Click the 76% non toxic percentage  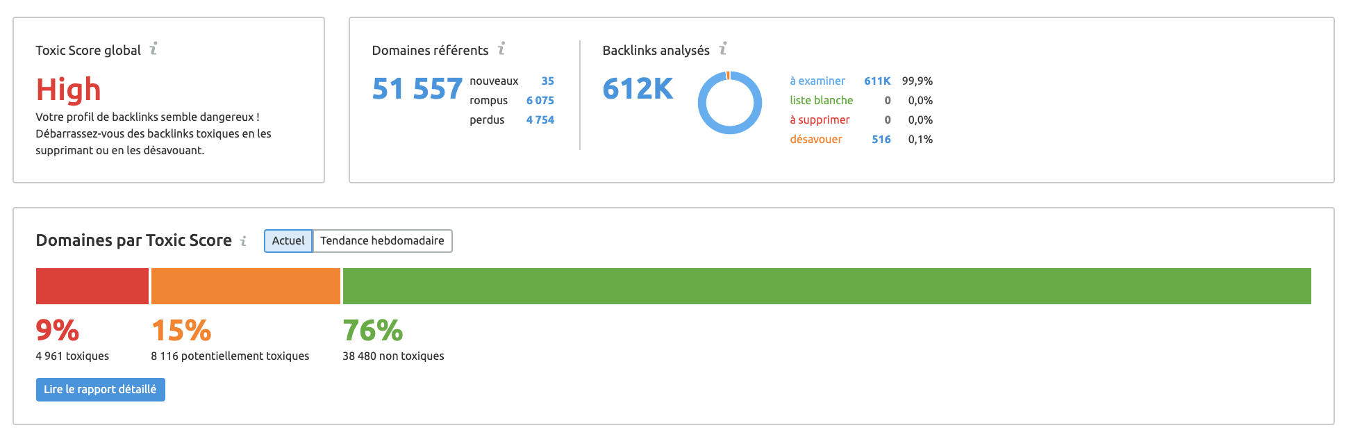[373, 331]
